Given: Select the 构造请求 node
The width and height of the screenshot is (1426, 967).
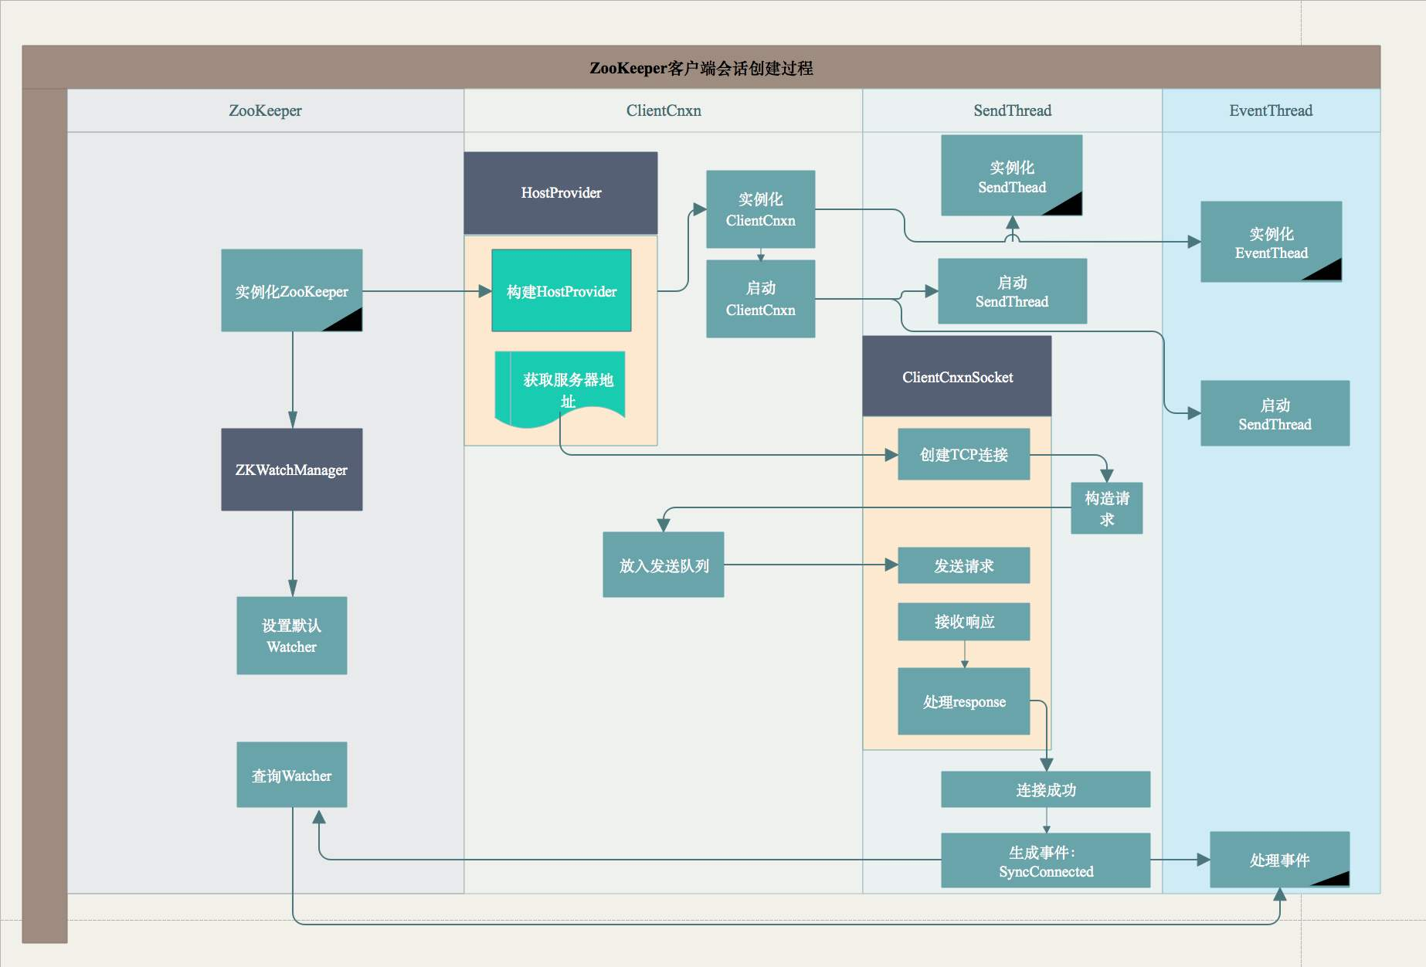Looking at the screenshot, I should click(x=1107, y=508).
